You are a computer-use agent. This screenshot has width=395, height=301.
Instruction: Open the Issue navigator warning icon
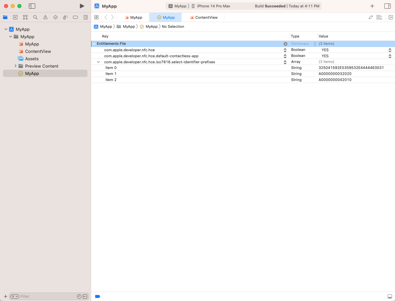[x=45, y=17]
